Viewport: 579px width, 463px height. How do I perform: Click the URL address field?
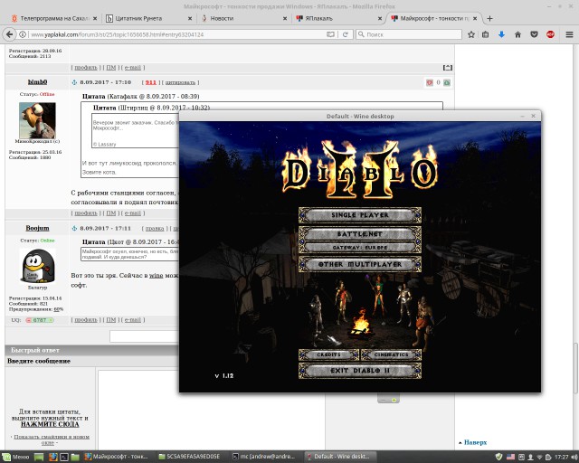(177, 34)
